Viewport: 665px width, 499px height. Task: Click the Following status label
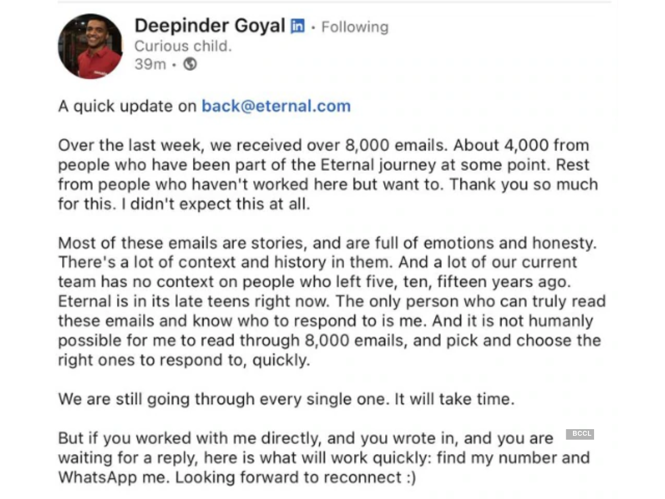pos(355,27)
